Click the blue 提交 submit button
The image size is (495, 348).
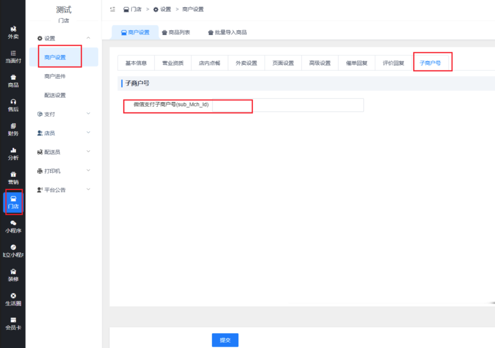[225, 340]
